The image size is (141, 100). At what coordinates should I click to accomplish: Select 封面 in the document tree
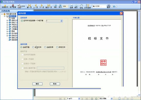pos(13,18)
